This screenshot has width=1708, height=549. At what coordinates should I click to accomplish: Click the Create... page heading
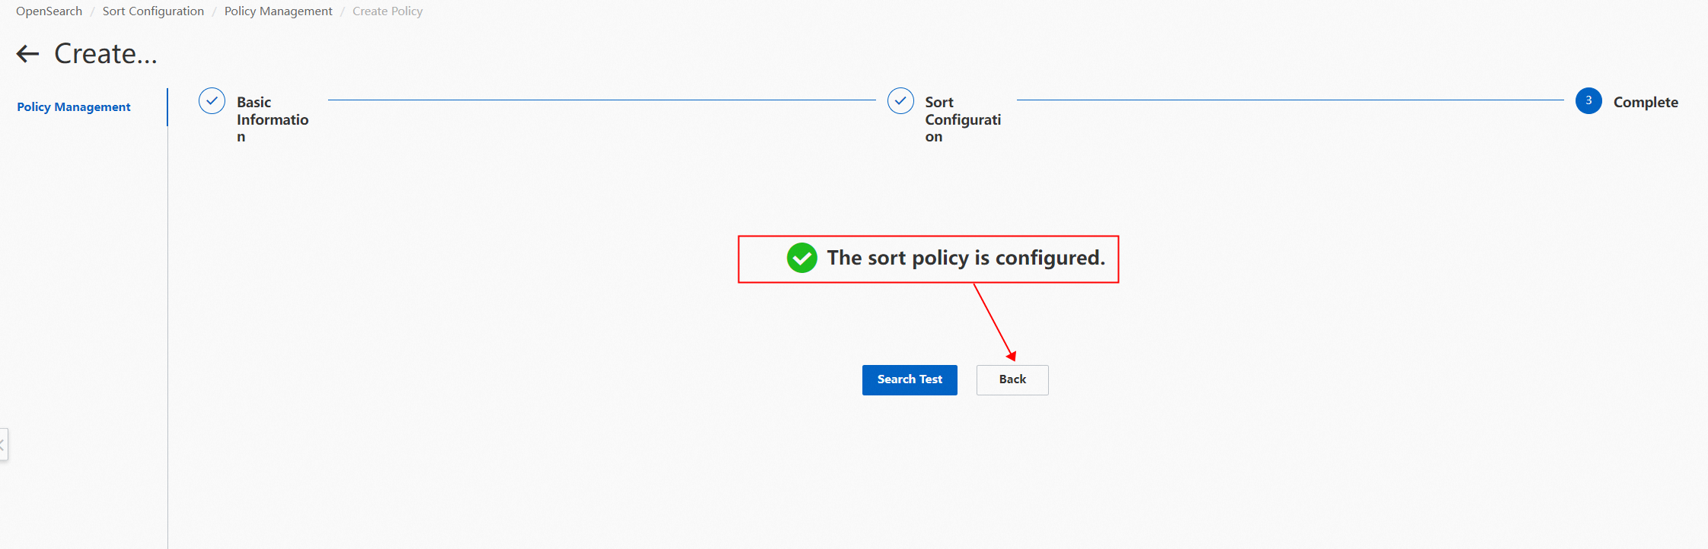coord(106,54)
